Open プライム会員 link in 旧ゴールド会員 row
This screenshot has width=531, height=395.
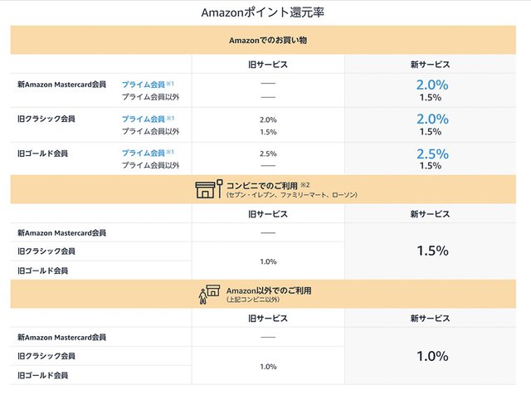[144, 154]
